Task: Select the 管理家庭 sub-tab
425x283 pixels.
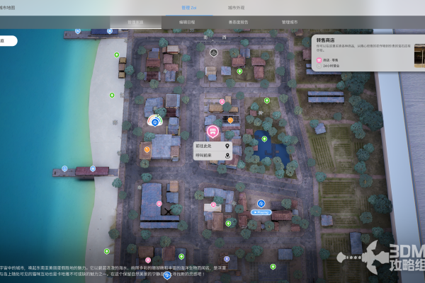Action: 135,22
